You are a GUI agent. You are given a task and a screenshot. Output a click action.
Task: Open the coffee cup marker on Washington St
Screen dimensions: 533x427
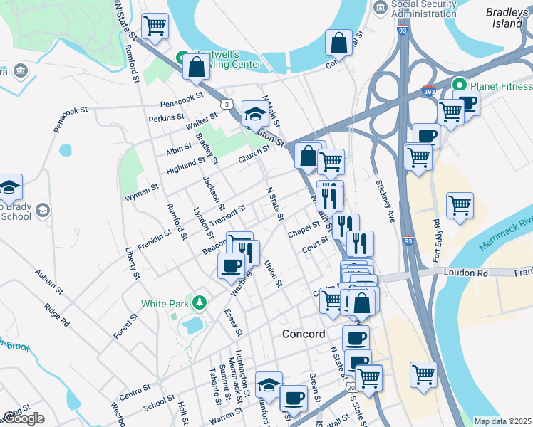click(231, 266)
